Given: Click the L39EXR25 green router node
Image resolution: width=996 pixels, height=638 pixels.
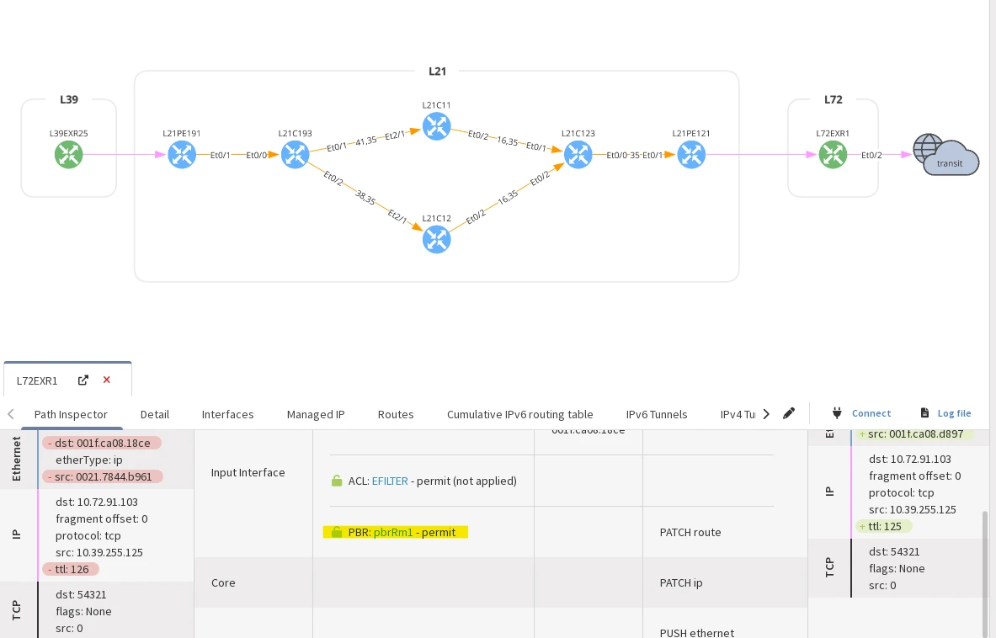Looking at the screenshot, I should [69, 154].
